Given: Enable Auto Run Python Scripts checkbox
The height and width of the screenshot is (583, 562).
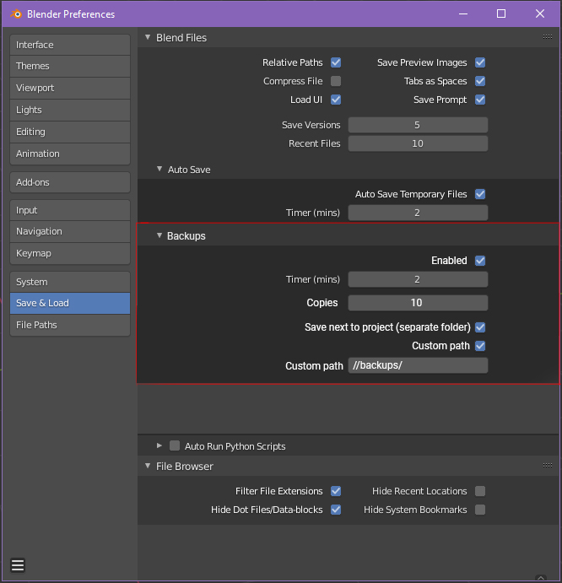Looking at the screenshot, I should coord(175,445).
